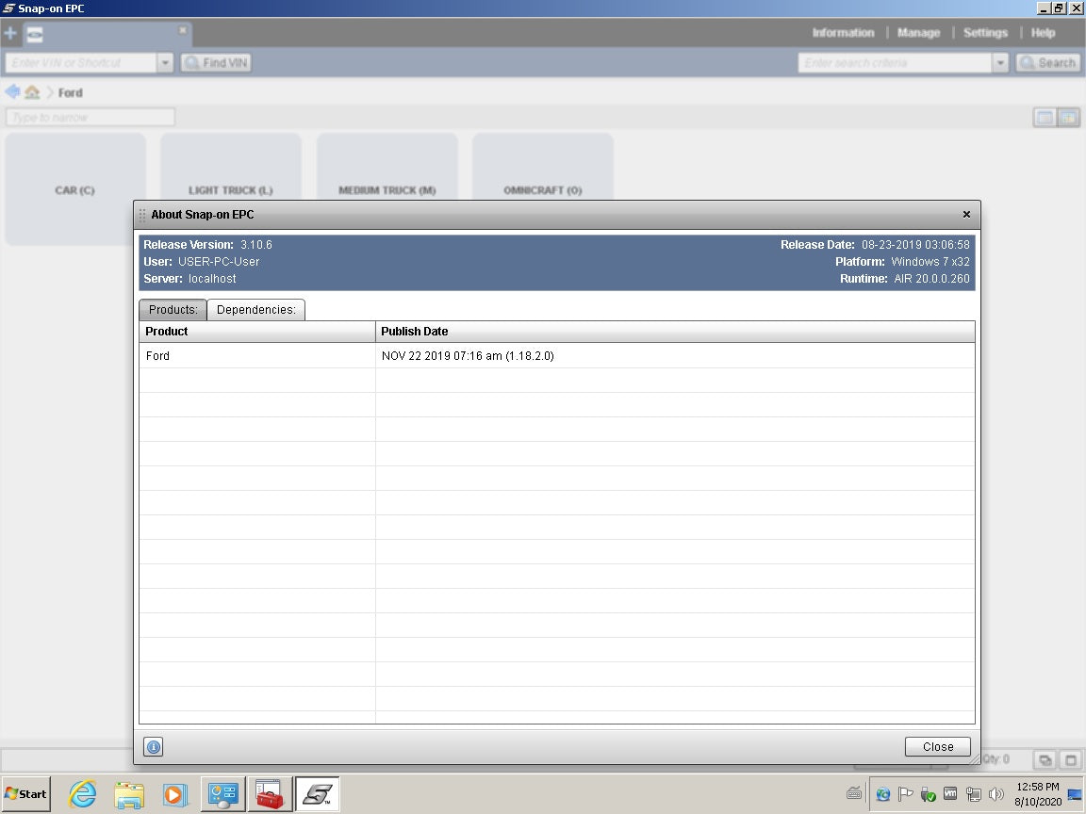The height and width of the screenshot is (814, 1086).
Task: Focus the Enter VIN or Shortcut field
Action: tap(82, 63)
